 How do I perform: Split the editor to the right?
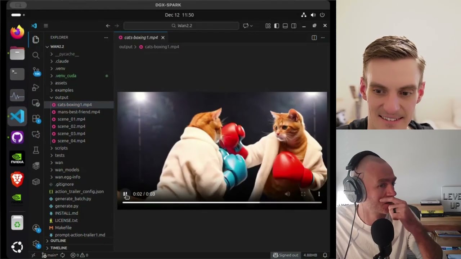point(314,37)
